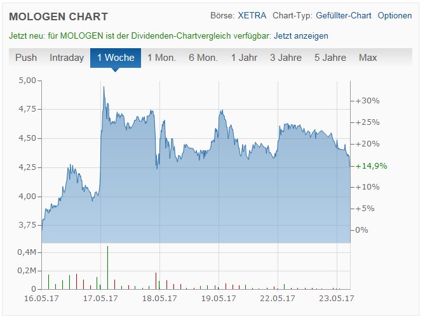The width and height of the screenshot is (425, 317).
Task: Click the 18.05.17 date axis label
Action: pos(158,298)
